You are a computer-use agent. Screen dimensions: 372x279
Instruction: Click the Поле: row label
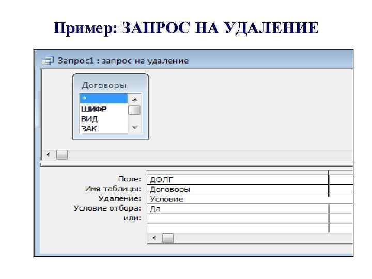(x=130, y=179)
